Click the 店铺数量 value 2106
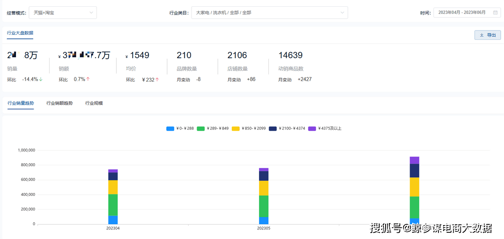The image size is (504, 239). tap(237, 55)
